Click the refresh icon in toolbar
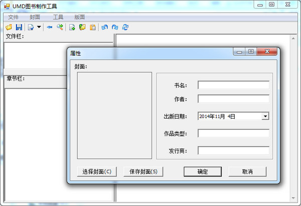 [125, 27]
